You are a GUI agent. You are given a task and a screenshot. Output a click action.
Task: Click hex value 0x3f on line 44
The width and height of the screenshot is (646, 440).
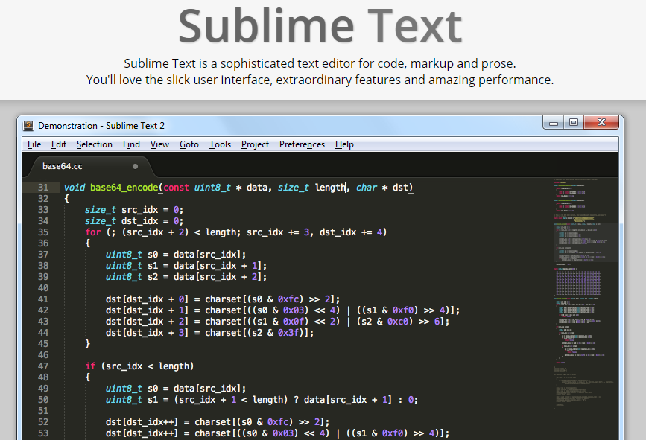288,333
